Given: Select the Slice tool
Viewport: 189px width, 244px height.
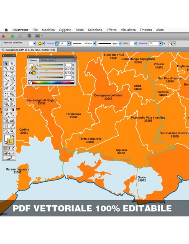Looking at the screenshot, I should pyautogui.click(x=12, y=126).
